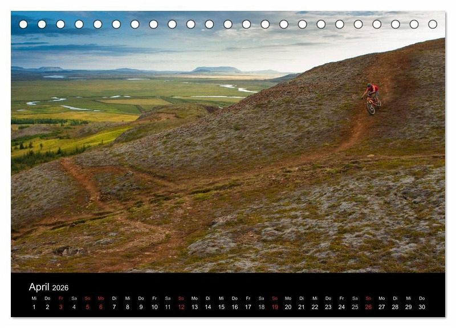456x328 pixels.
Task: Select day 1 in the calendar row
Action: [34, 307]
